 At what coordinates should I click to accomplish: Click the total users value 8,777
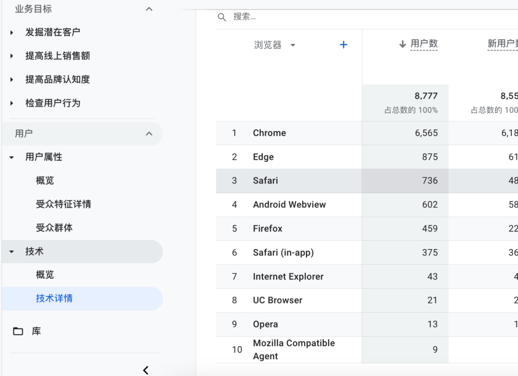click(x=426, y=96)
